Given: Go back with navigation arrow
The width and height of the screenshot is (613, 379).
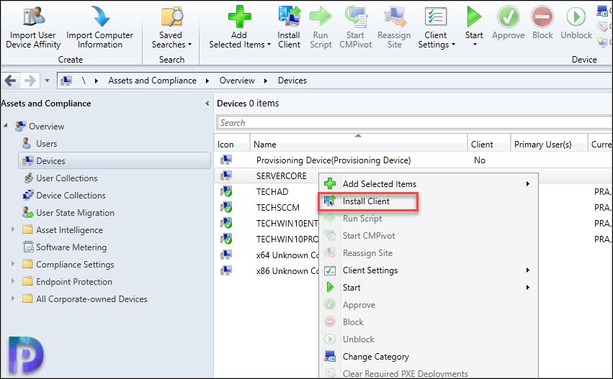Looking at the screenshot, I should (x=11, y=81).
